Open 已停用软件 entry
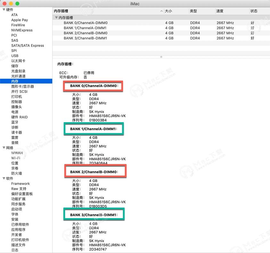The width and height of the screenshot is (270, 253). pos(20,225)
